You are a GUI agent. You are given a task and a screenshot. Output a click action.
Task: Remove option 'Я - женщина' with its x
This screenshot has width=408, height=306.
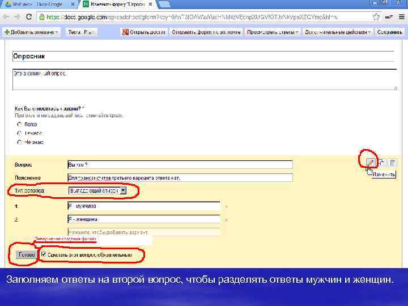point(226,220)
